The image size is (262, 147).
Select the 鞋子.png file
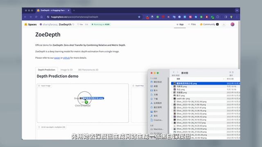(x=206, y=96)
